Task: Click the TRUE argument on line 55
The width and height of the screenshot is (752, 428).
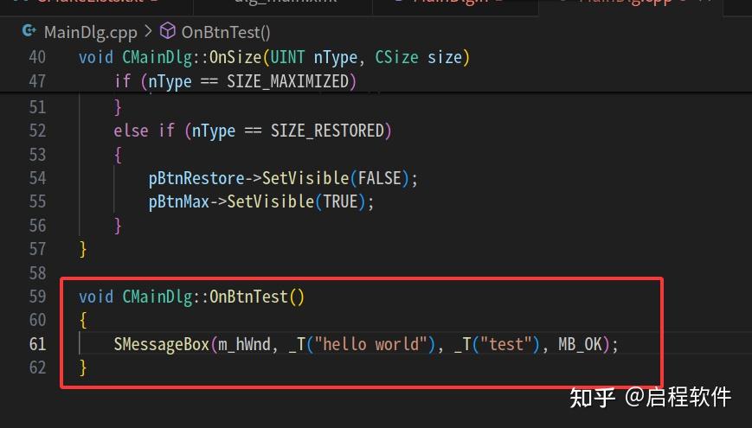Action: (x=340, y=201)
